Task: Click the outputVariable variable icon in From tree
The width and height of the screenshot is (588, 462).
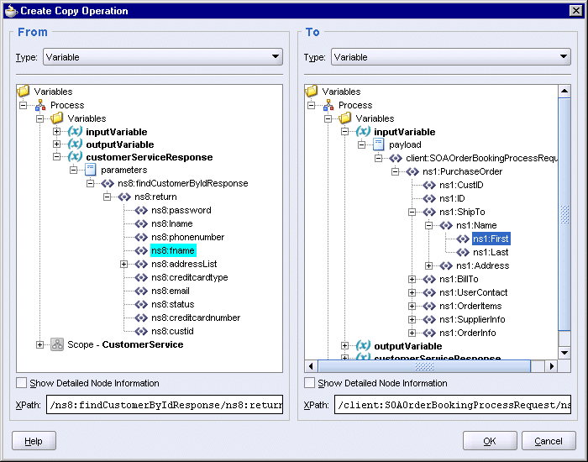Action: [75, 144]
